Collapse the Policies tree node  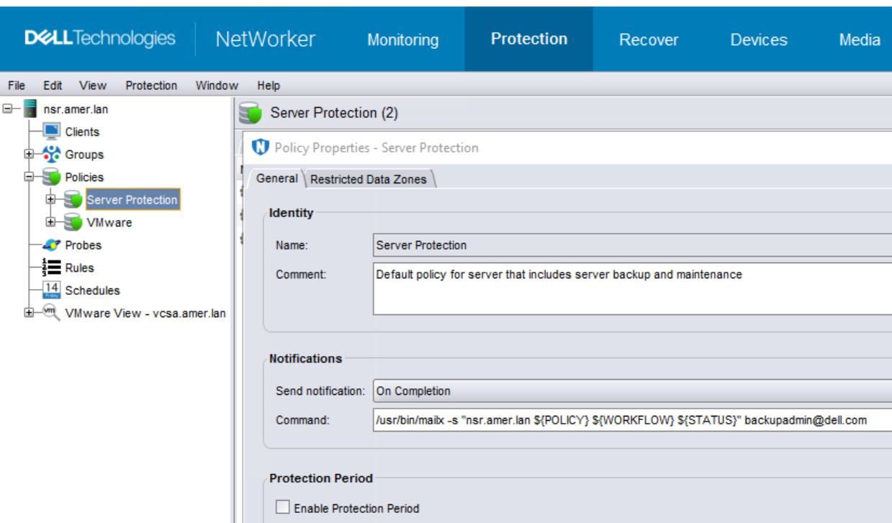[x=29, y=177]
